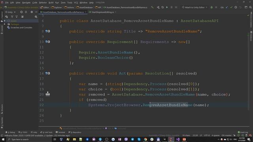Click the collapse all icon in Explorer

[26, 12]
